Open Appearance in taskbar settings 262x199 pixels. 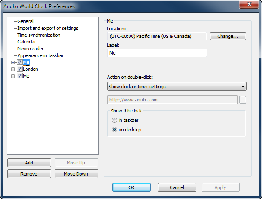click(40, 55)
